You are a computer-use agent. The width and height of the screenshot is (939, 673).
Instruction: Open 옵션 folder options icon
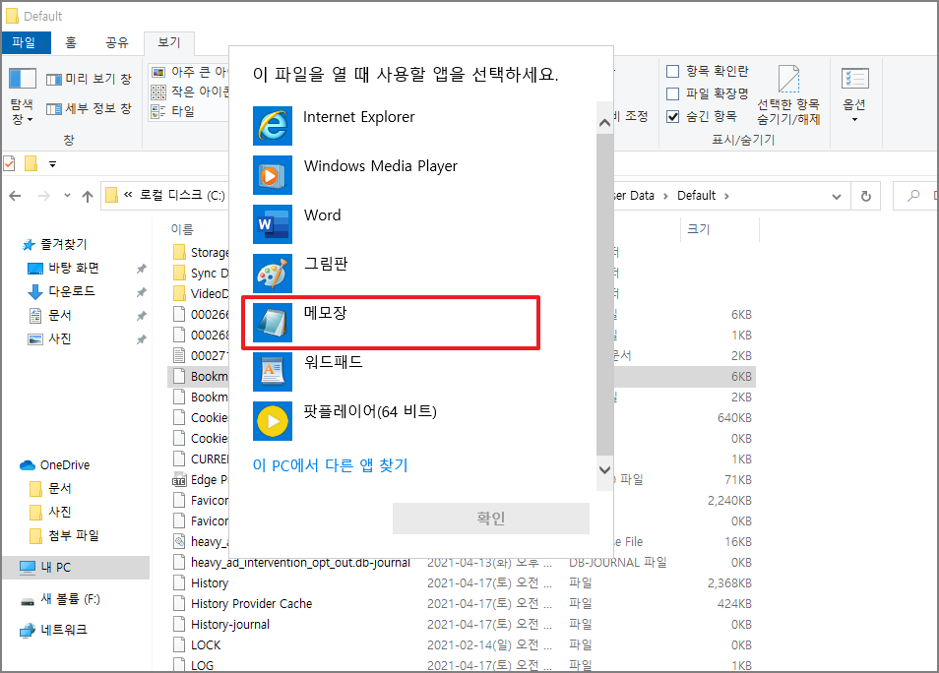pyautogui.click(x=854, y=79)
